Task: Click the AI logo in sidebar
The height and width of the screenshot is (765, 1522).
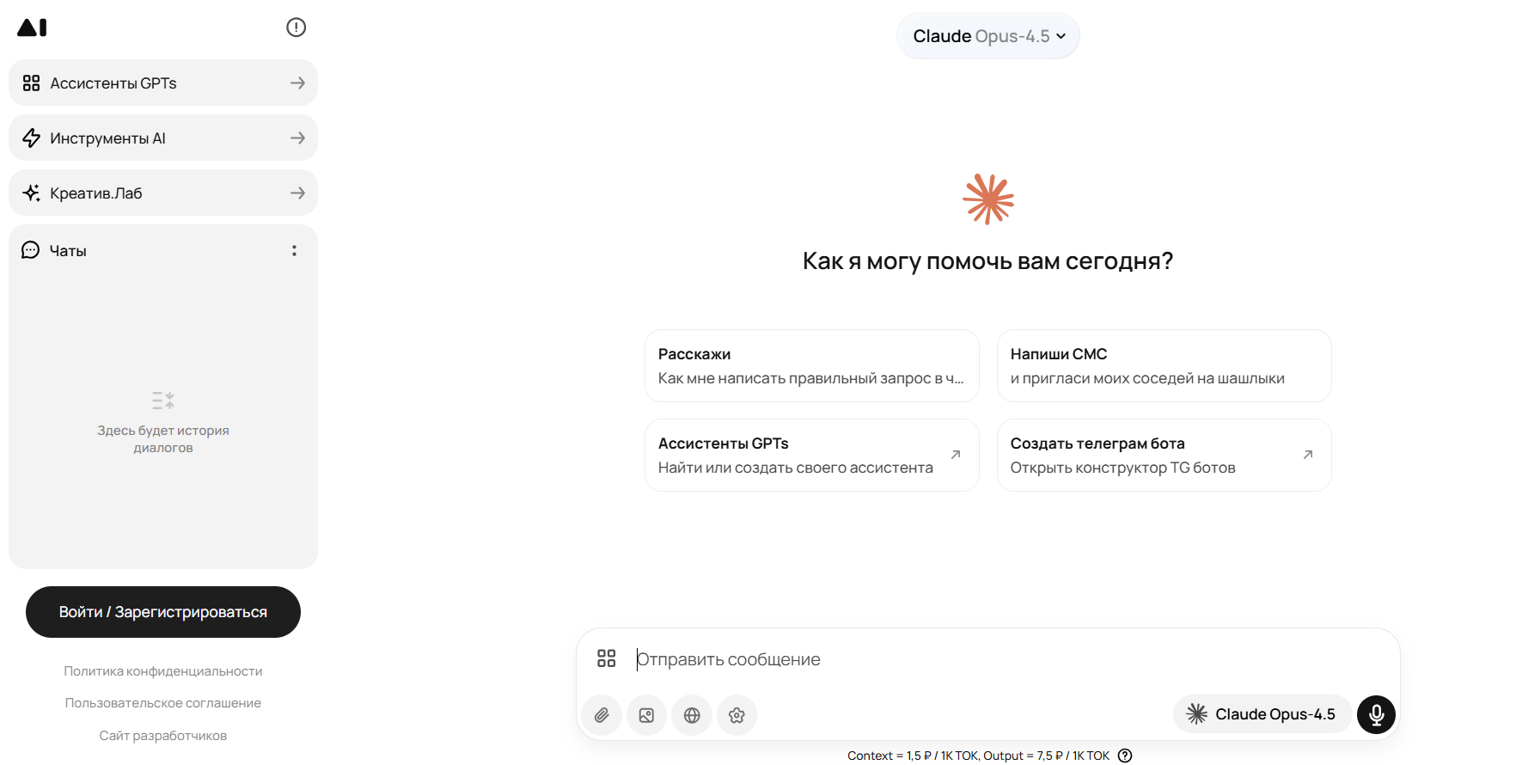Action: tap(32, 28)
